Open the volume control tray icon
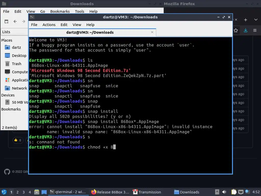The image size is (261, 196). point(224,192)
